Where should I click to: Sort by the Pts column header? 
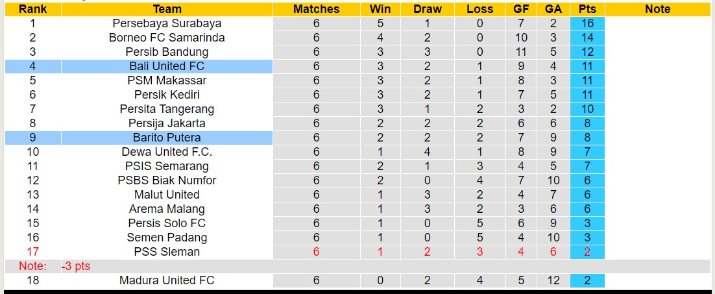pos(587,9)
